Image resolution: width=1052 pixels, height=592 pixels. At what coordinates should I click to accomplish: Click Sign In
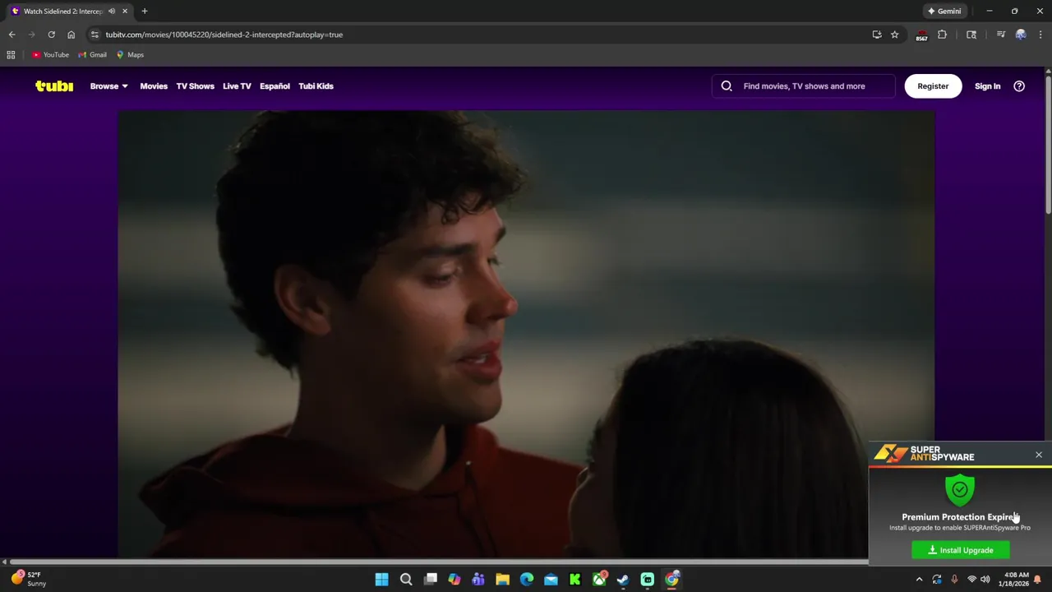pos(988,86)
